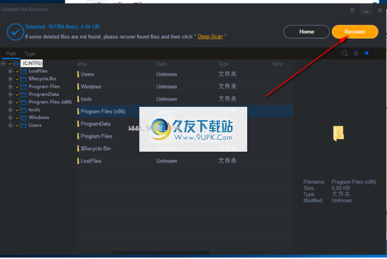Uncheck the $Recycle.Bin checkbox
The image size is (387, 259).
pos(17,79)
